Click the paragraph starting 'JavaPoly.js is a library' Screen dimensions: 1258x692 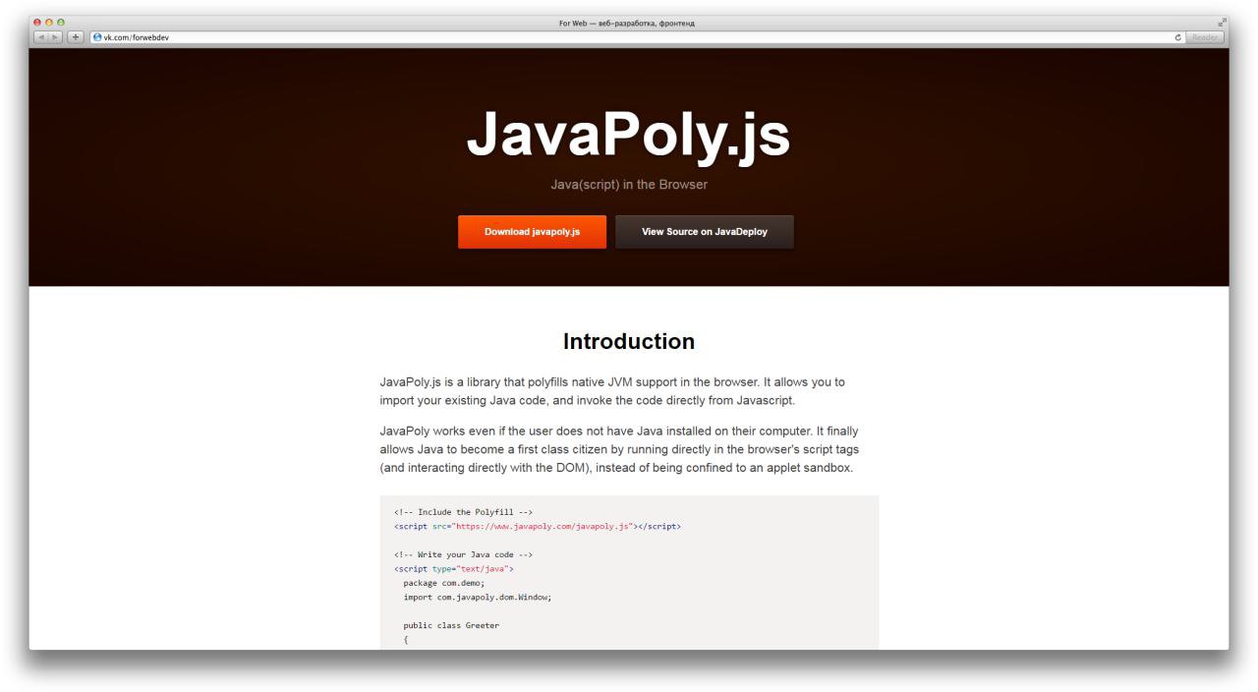coord(612,391)
